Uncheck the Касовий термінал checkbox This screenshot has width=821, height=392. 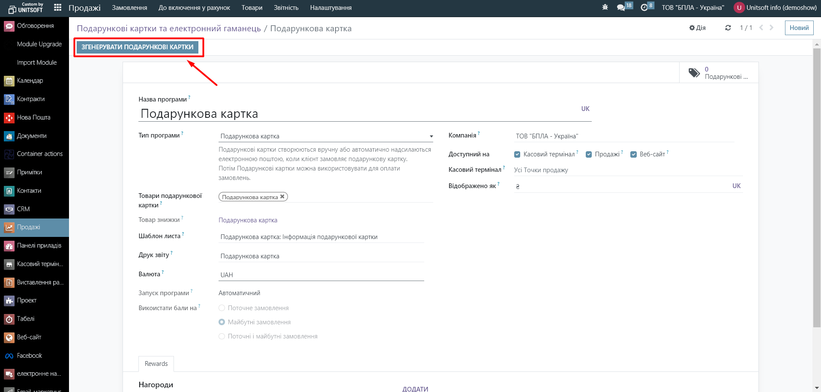[x=517, y=155]
